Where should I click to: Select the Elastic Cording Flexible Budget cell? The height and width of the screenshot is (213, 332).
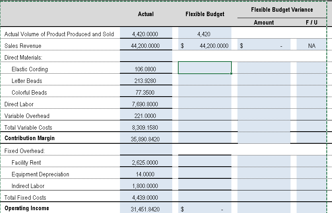coord(205,68)
